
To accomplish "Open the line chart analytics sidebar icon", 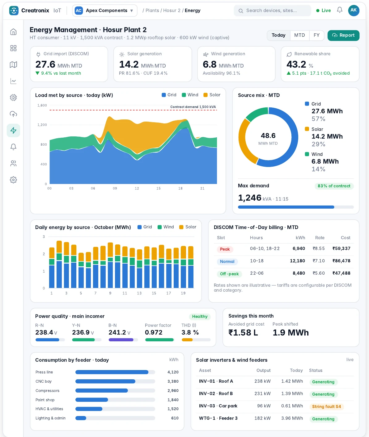I will pos(13,81).
